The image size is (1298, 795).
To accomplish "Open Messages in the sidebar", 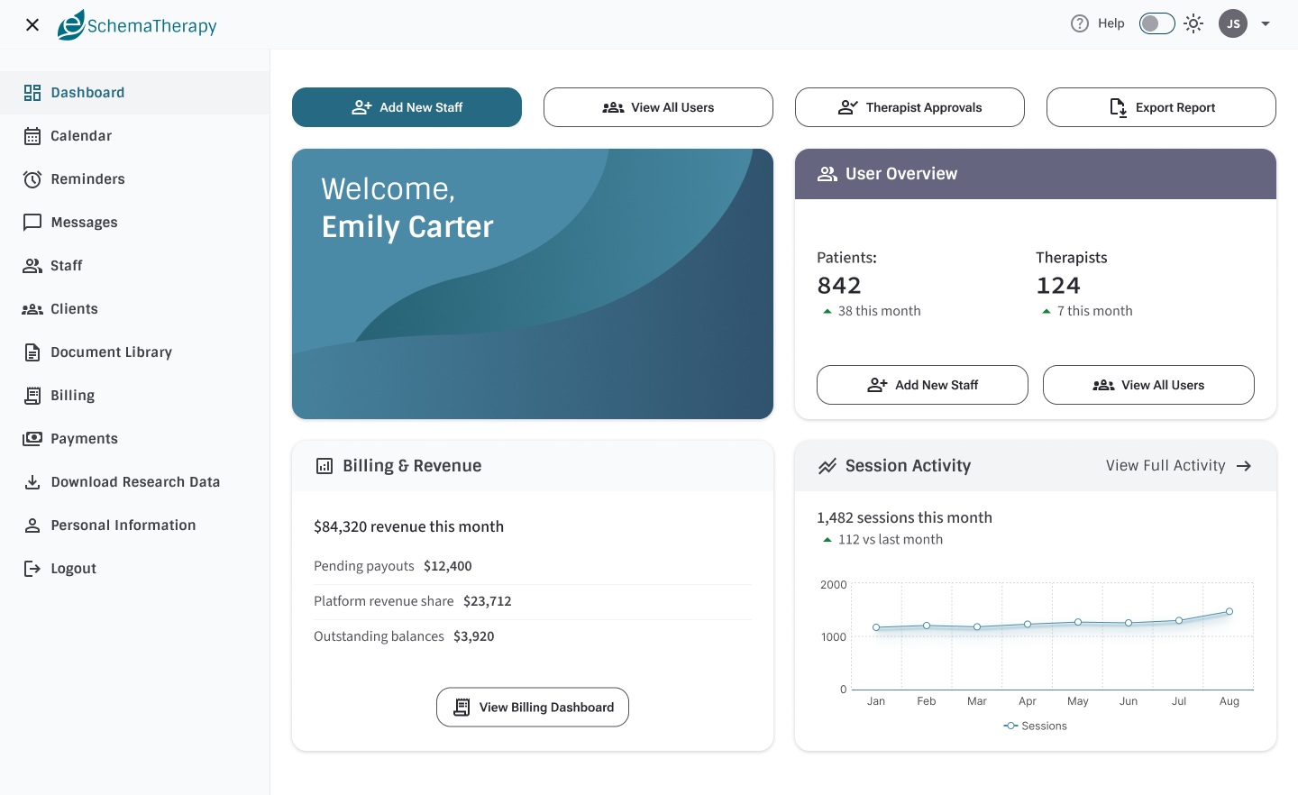I will click(135, 223).
